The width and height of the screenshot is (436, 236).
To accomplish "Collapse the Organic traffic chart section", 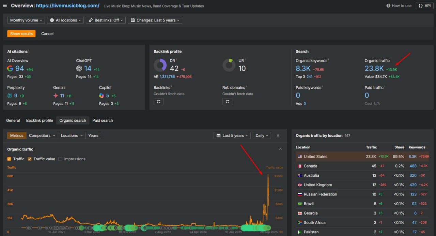I will 280,149.
